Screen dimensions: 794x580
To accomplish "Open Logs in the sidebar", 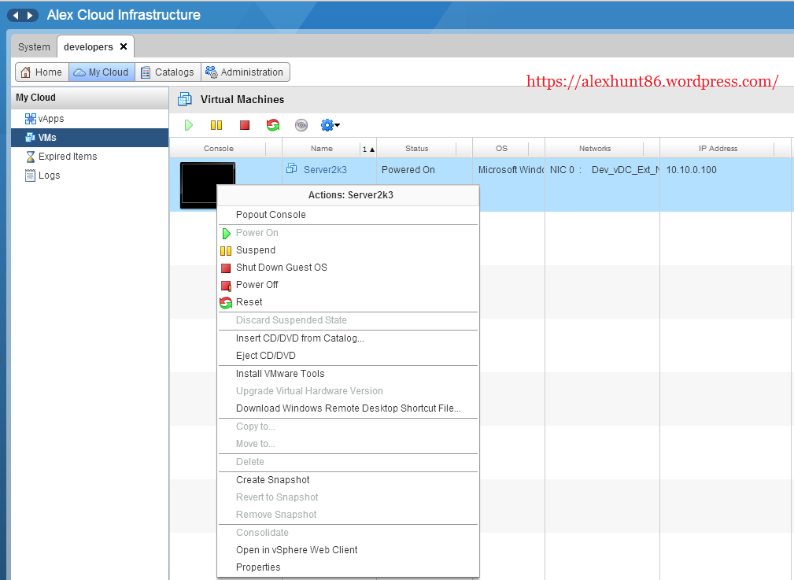I will pos(49,175).
